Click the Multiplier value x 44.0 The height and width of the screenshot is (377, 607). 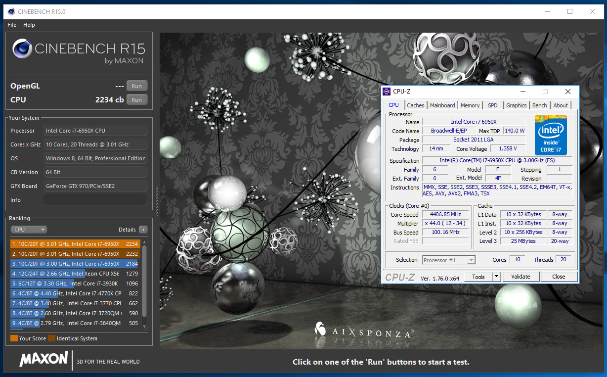(445, 224)
